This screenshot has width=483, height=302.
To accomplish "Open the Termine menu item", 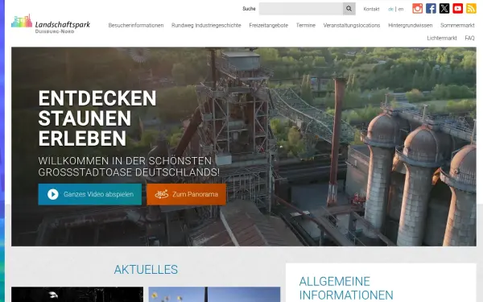I will coord(306,25).
